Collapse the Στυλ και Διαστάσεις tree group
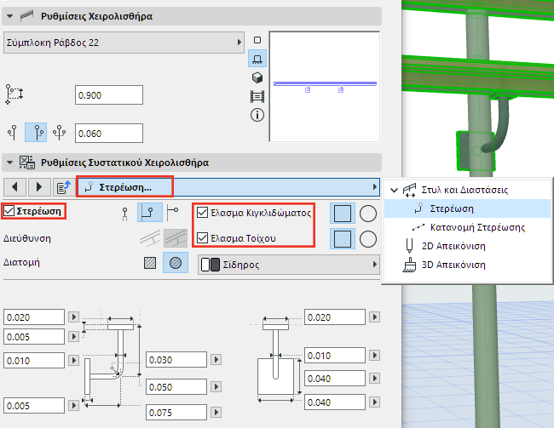Viewport: 554px width, 428px height. coord(394,191)
